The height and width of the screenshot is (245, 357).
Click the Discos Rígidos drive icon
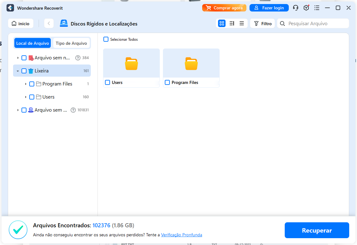(64, 23)
